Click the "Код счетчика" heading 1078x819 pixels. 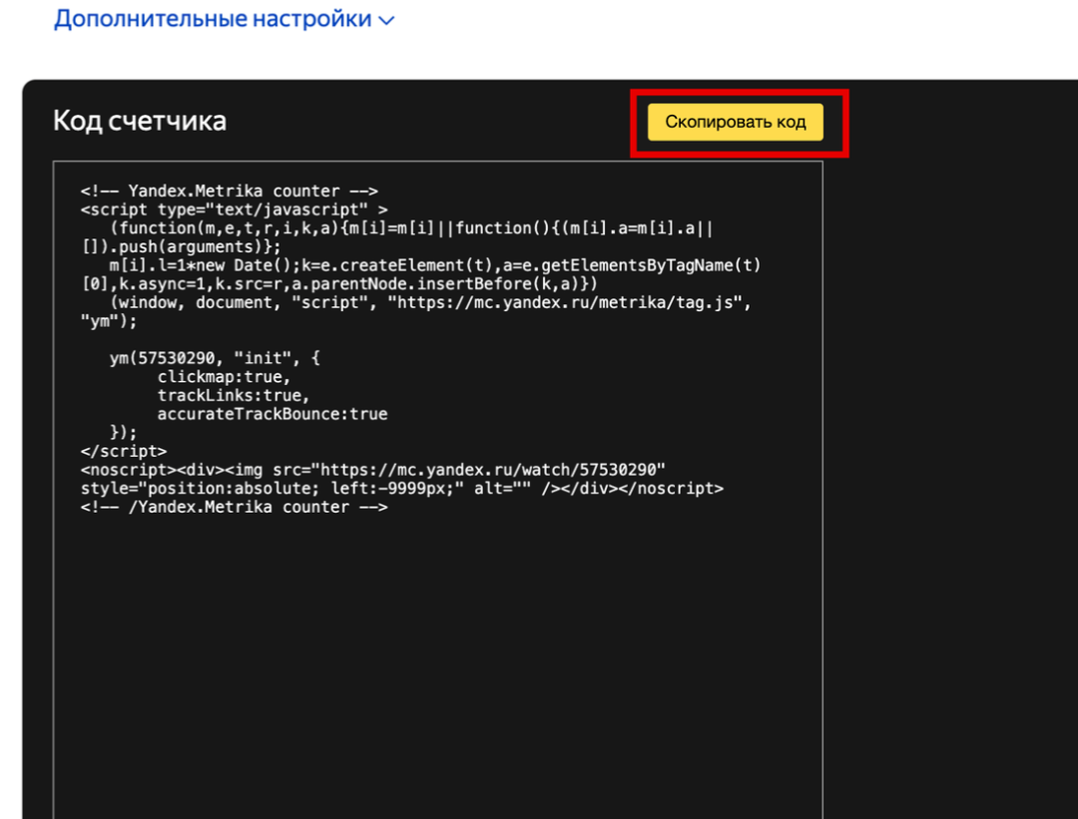click(x=140, y=121)
